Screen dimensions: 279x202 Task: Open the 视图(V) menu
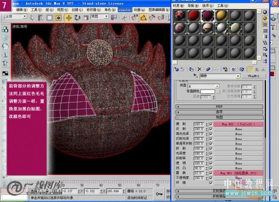(x=62, y=10)
